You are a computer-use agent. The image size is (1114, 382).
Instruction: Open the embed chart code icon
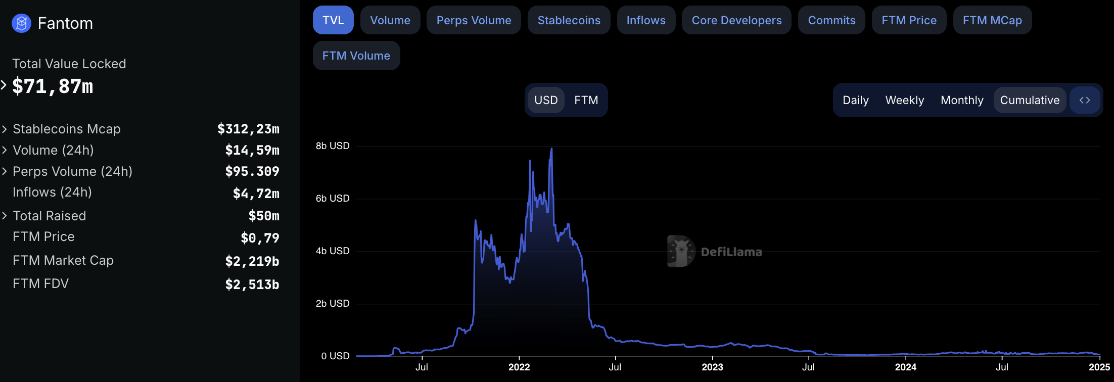pos(1085,100)
